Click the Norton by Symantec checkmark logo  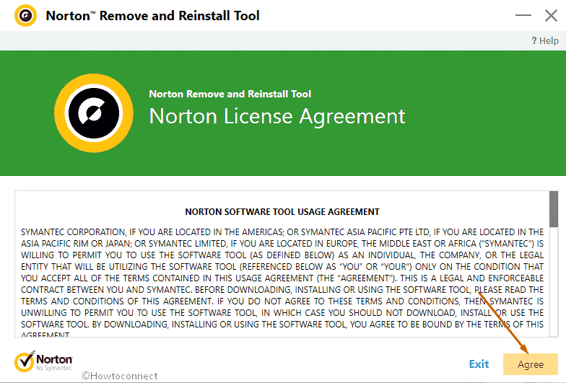coord(43,361)
